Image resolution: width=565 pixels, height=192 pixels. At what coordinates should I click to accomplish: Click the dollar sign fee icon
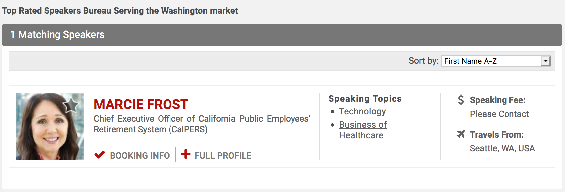pyautogui.click(x=461, y=100)
